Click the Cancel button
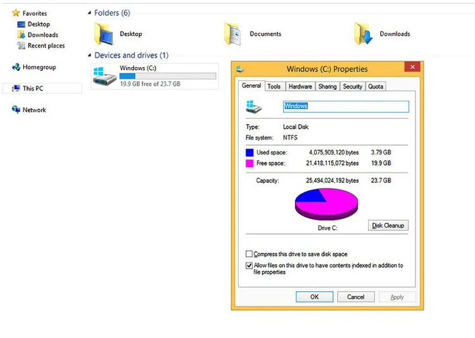The image size is (475, 338). click(x=356, y=297)
